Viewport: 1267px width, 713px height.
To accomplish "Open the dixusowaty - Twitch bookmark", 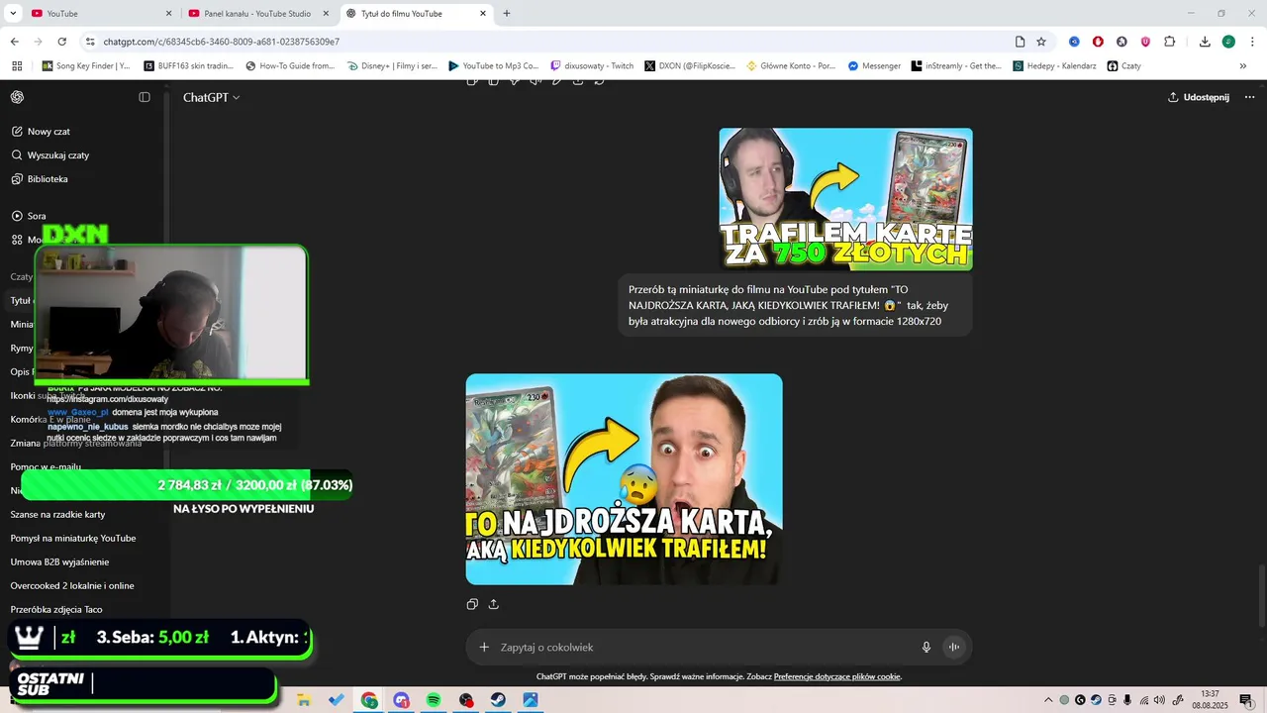I will [x=592, y=66].
